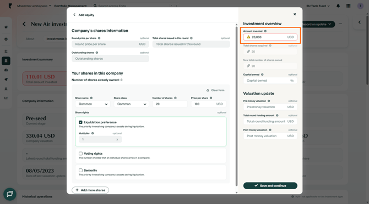This screenshot has height=204, width=369.
Task: Open the Moammer workspace dropdown
Action: pyautogui.click(x=34, y=6)
